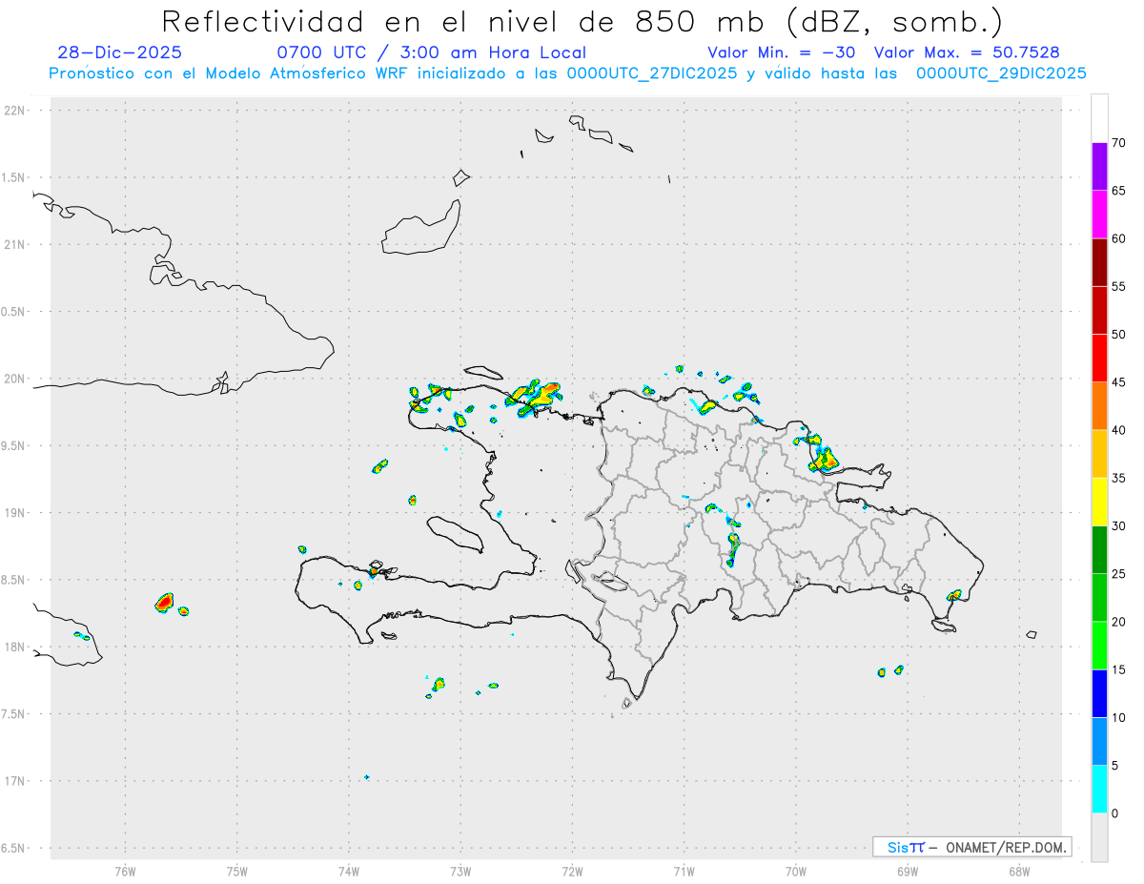The width and height of the screenshot is (1144, 884).
Task: Click the yellow 30-35 dBZ color band
Action: [1099, 502]
